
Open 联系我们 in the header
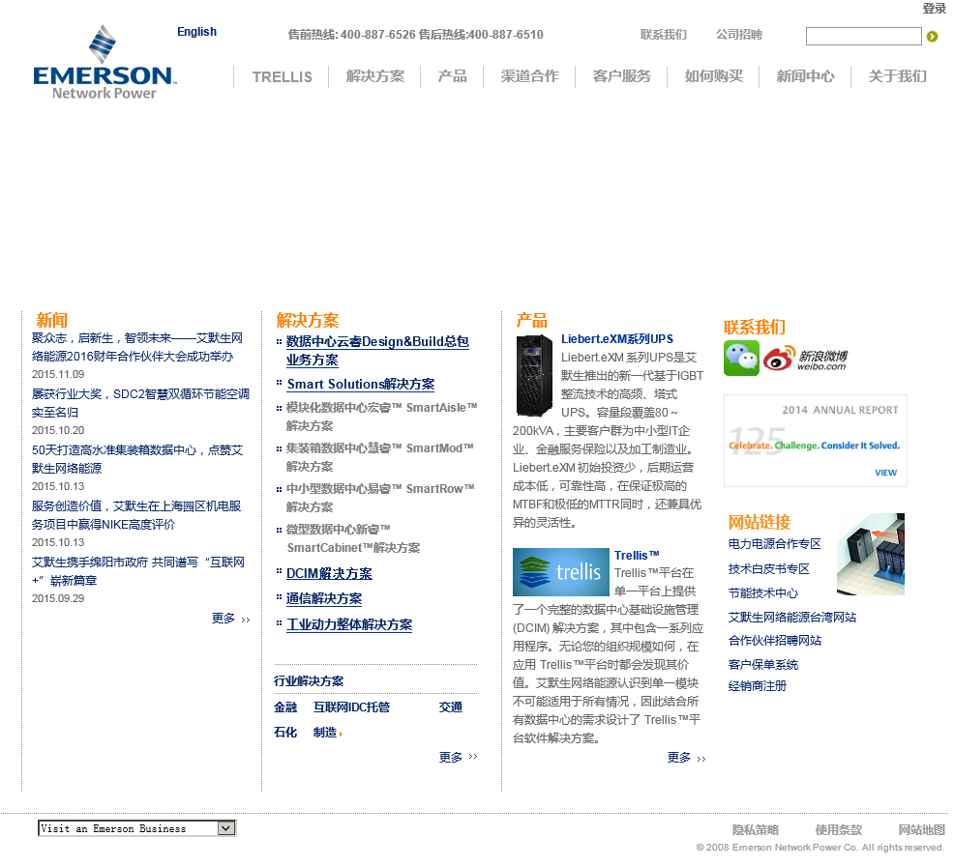point(663,35)
